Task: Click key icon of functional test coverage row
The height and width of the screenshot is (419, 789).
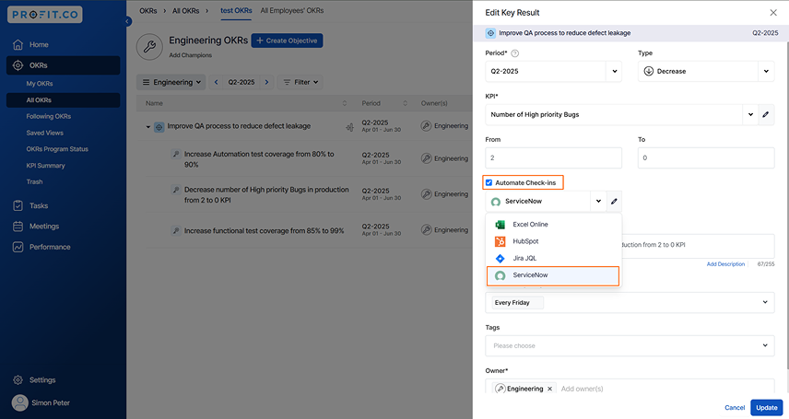Action: click(176, 230)
